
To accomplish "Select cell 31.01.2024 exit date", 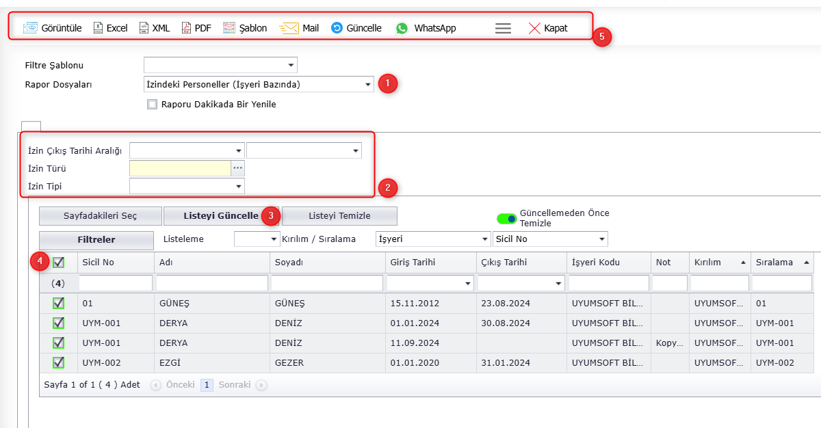I will click(521, 362).
